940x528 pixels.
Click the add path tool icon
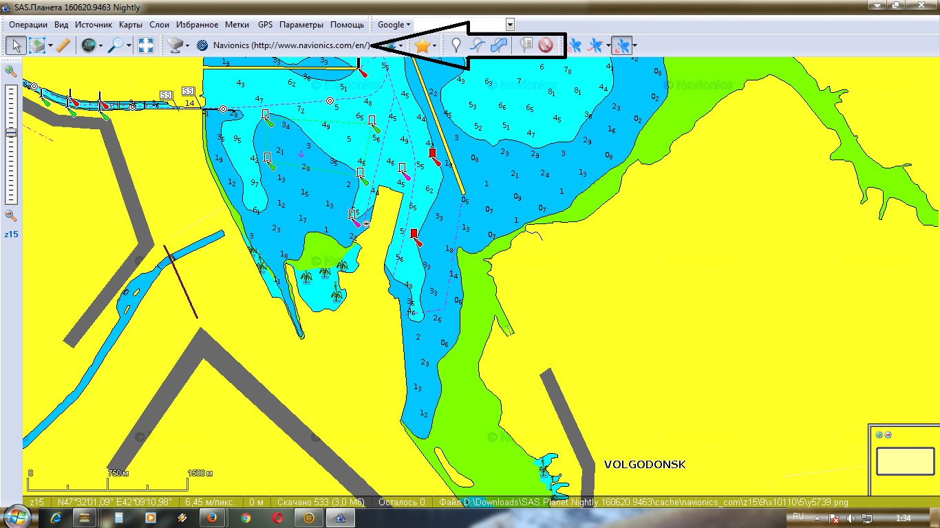point(477,45)
